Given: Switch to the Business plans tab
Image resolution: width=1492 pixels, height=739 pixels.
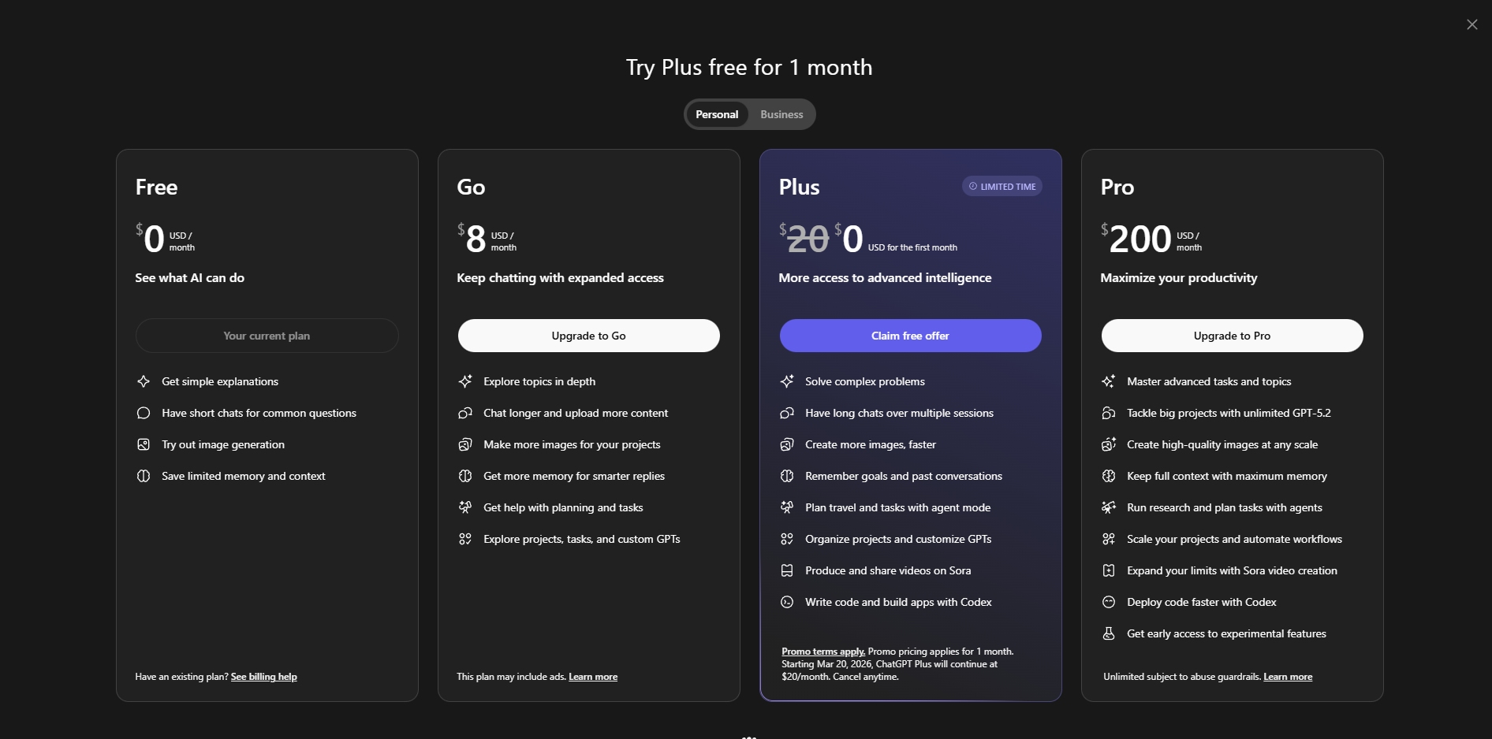Looking at the screenshot, I should (x=781, y=114).
